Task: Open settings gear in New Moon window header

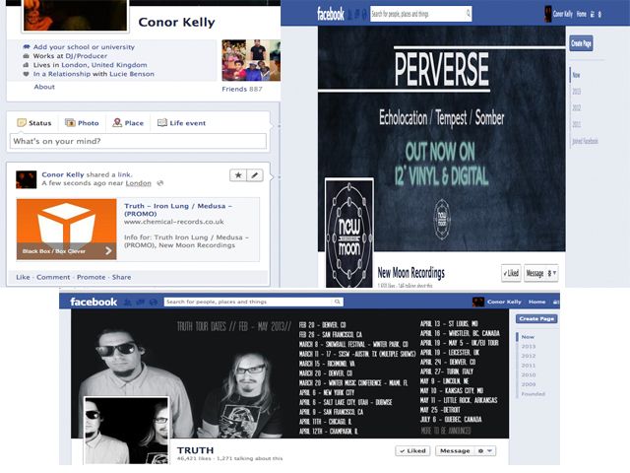Action: click(599, 14)
